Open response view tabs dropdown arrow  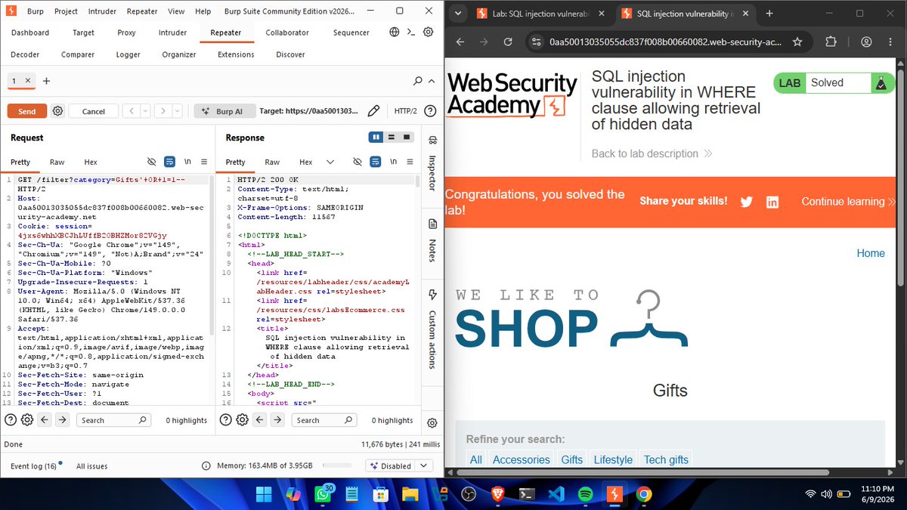click(x=330, y=162)
